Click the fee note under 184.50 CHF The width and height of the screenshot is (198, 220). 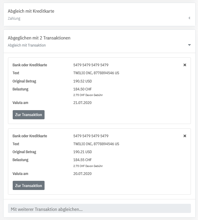click(x=88, y=95)
